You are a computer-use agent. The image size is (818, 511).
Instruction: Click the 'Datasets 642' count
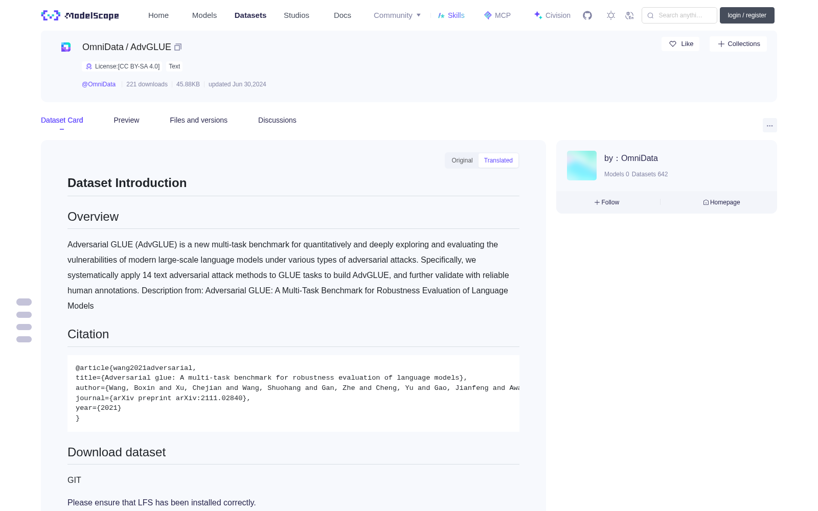coord(650,174)
